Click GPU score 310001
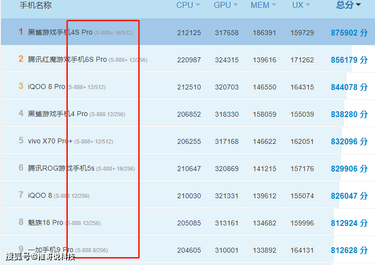Screen dimensions: 375x265 coord(227,251)
